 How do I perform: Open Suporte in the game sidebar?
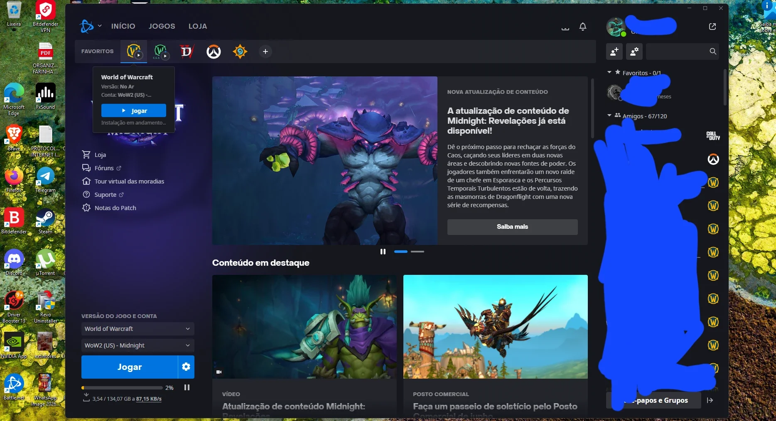(103, 195)
